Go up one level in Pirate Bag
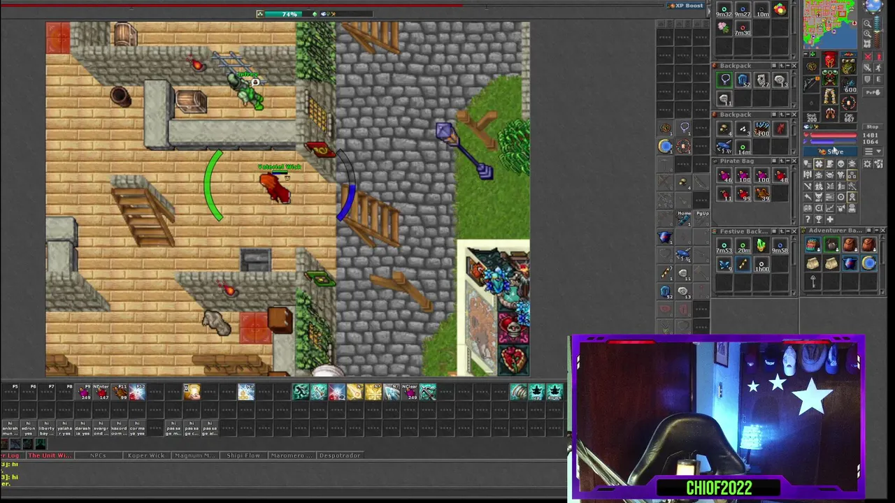This screenshot has width=895, height=503. pos(782,161)
